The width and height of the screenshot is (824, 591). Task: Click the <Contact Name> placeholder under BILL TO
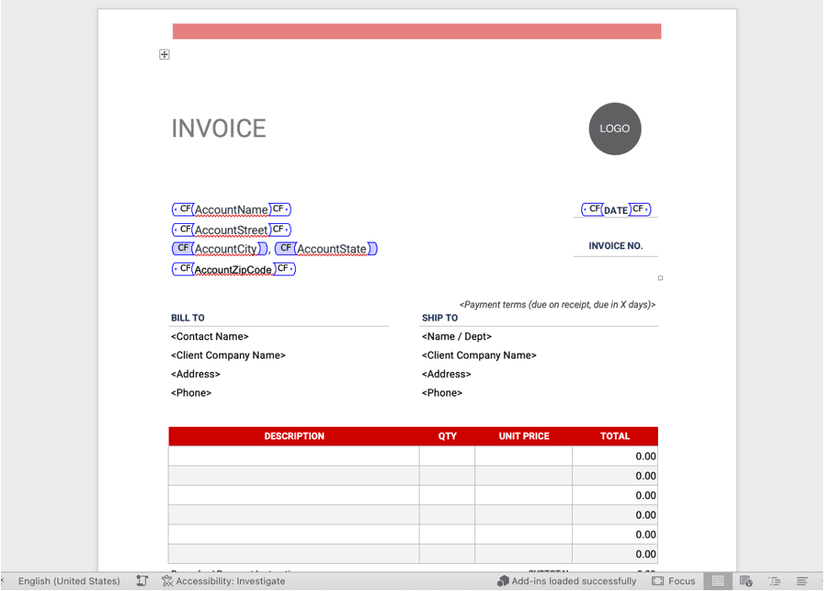point(209,336)
